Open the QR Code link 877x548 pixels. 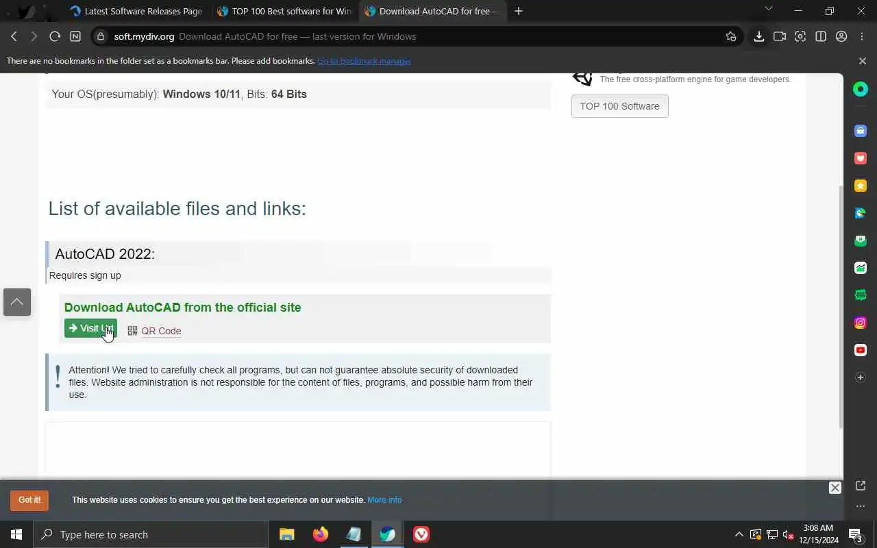click(x=161, y=331)
